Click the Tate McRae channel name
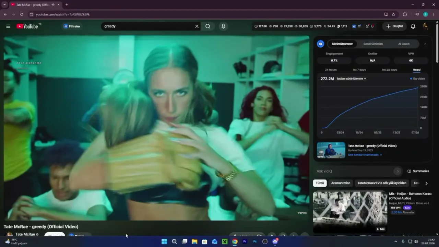The height and width of the screenshot is (247, 439). click(x=25, y=234)
